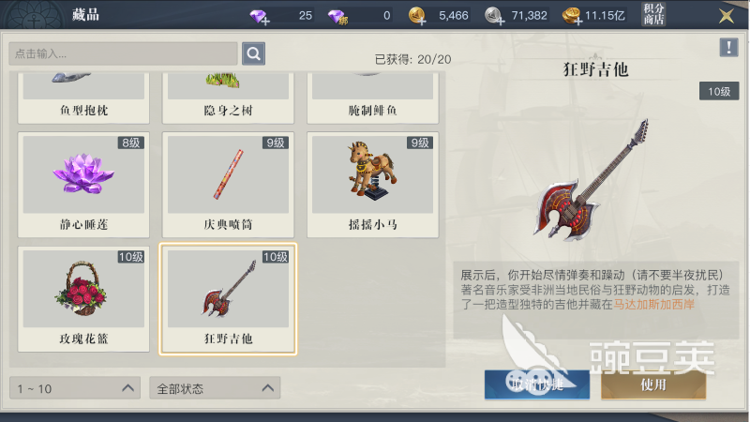Tap the stacked gold coins icon
This screenshot has height=422, width=750.
[x=572, y=16]
